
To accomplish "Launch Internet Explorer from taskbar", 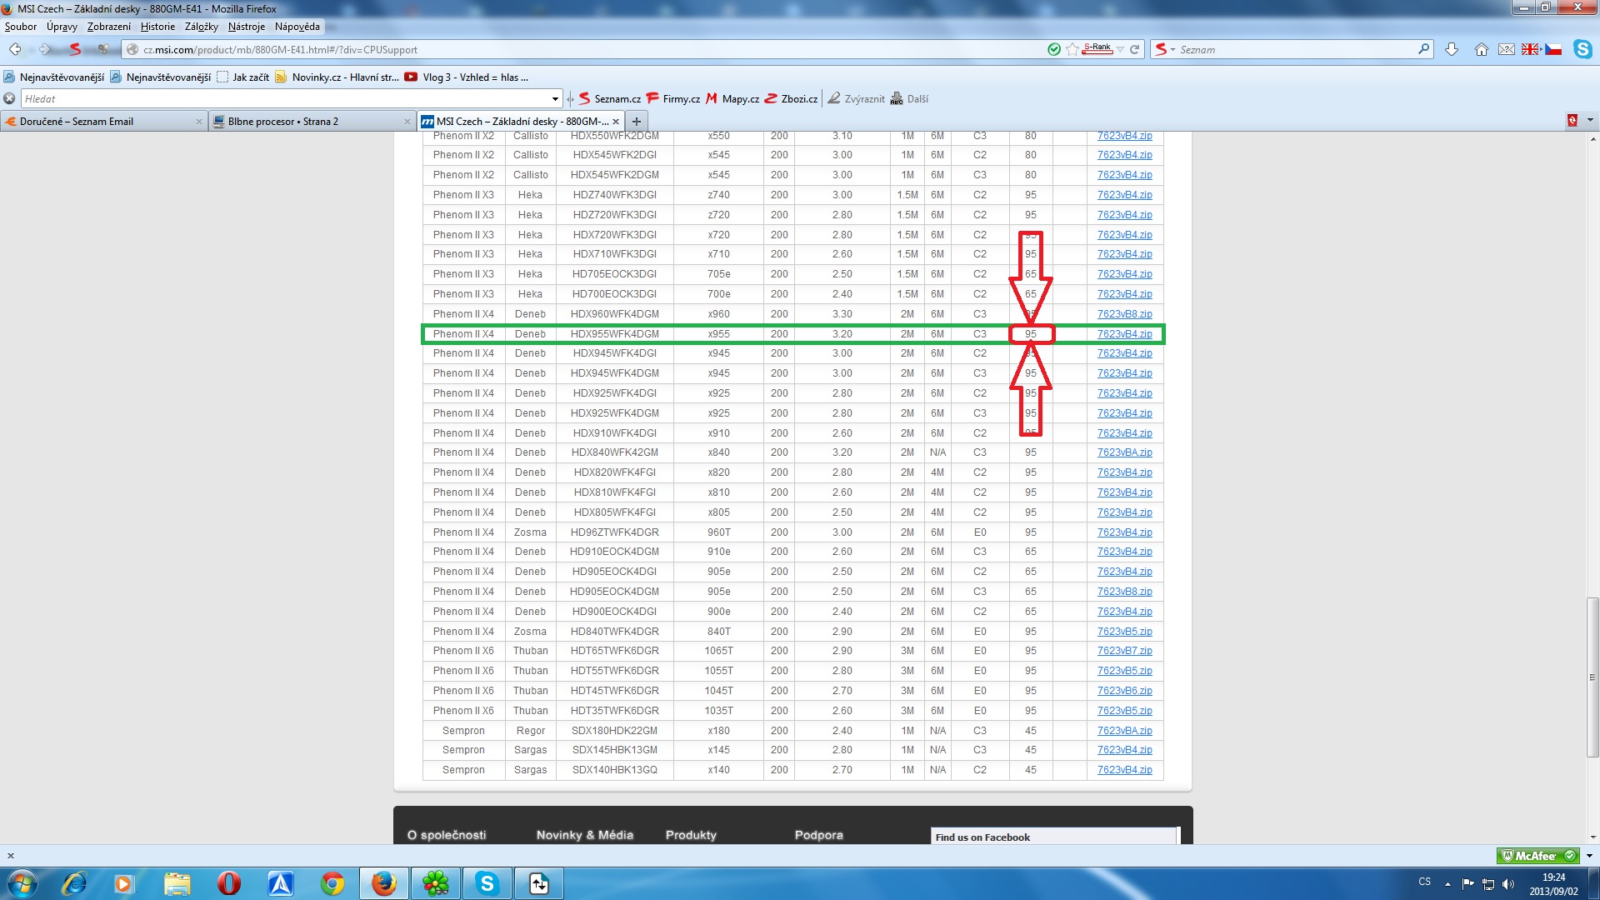I will click(75, 883).
